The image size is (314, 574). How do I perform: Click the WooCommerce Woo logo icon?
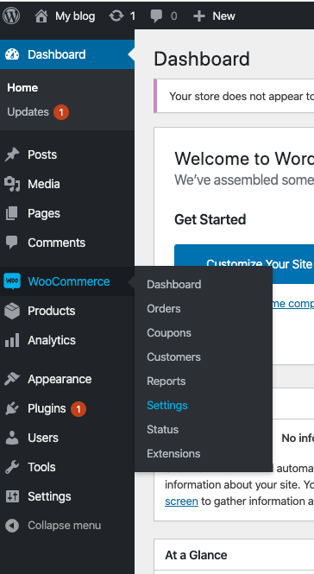point(12,281)
